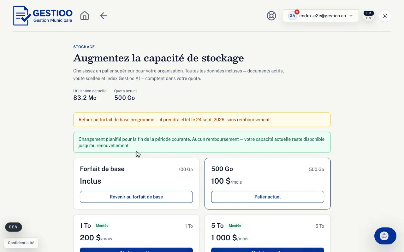Select the 5 To plan card
Viewport: 404px width, 252px height.
click(268, 233)
